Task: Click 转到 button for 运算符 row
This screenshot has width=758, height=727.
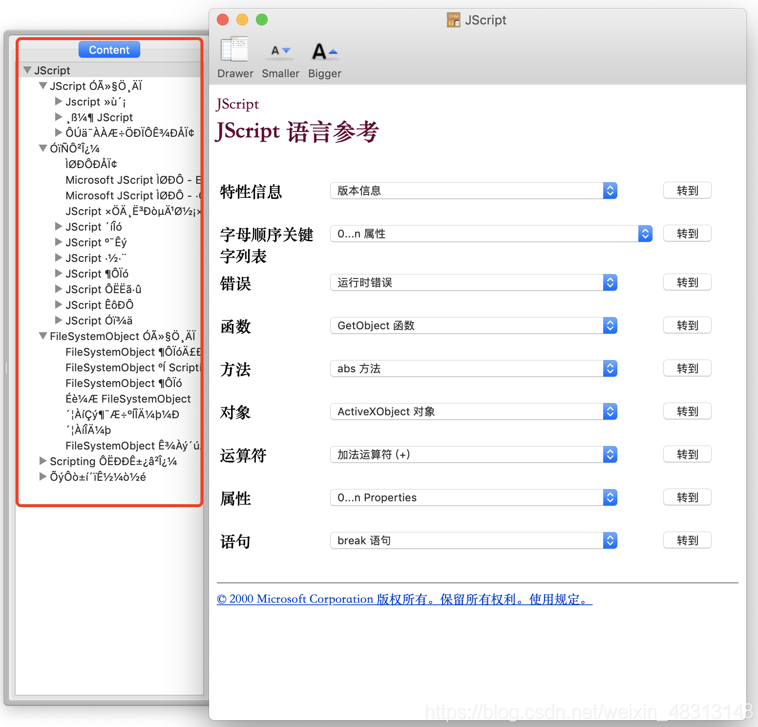Action: tap(687, 454)
